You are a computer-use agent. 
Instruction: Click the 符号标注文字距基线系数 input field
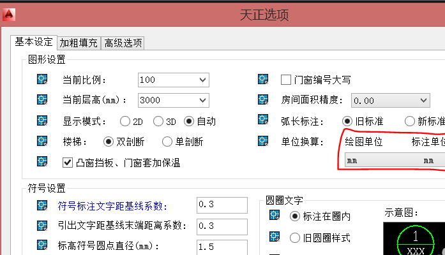[222, 205]
